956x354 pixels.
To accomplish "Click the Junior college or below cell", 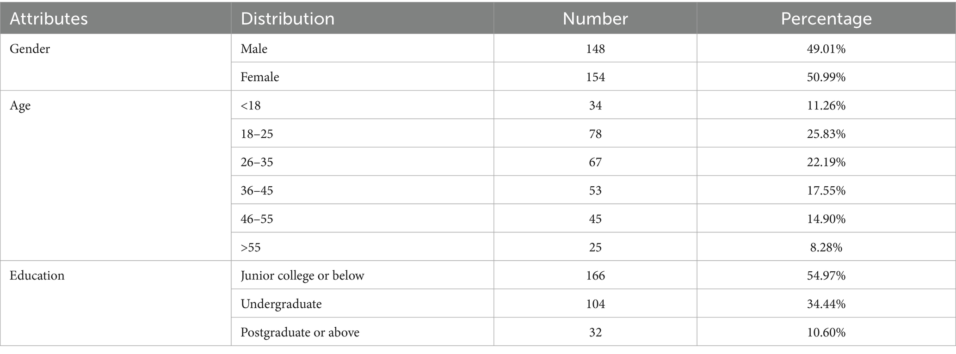I will (302, 275).
